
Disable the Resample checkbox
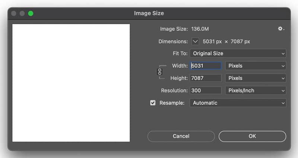(153, 103)
